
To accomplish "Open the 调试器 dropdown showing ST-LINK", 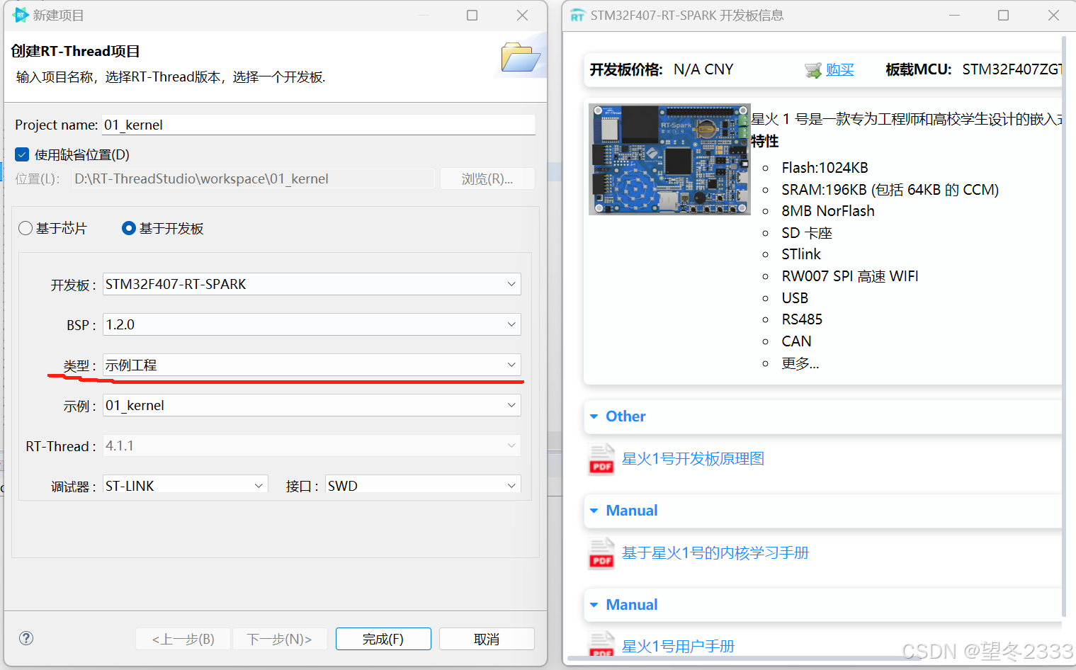I will 186,485.
